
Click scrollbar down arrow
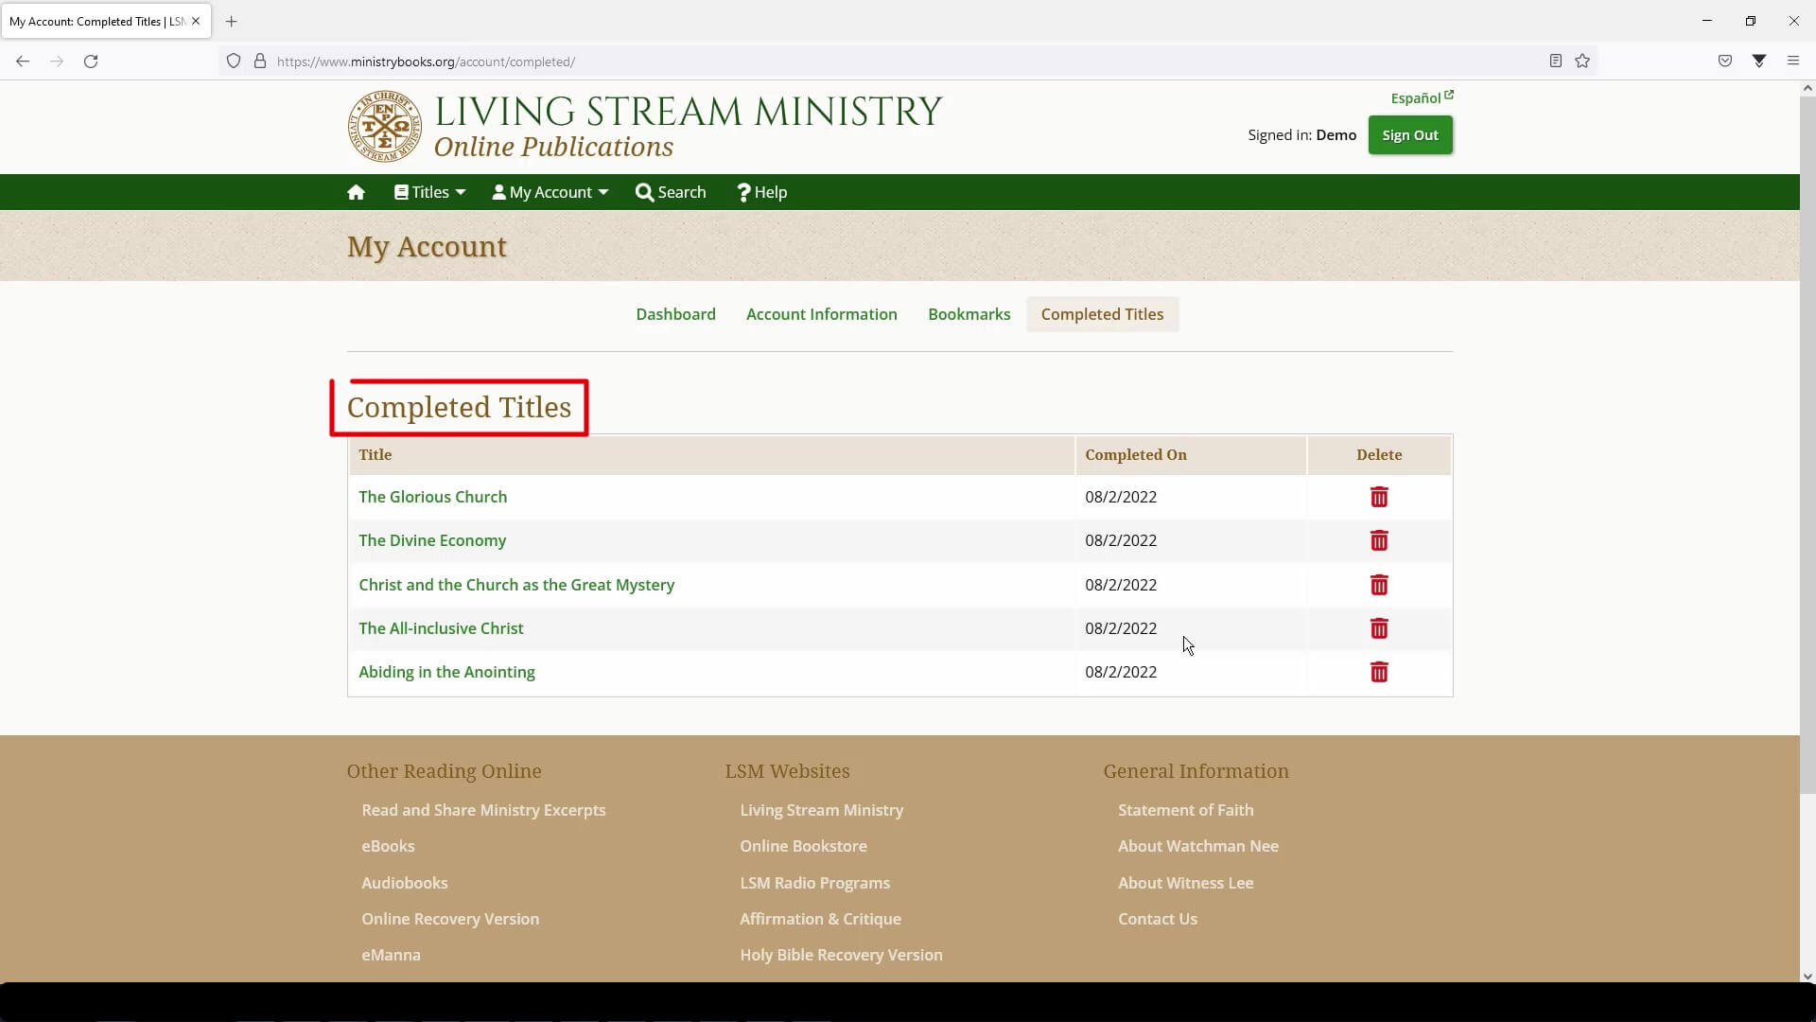pyautogui.click(x=1807, y=976)
